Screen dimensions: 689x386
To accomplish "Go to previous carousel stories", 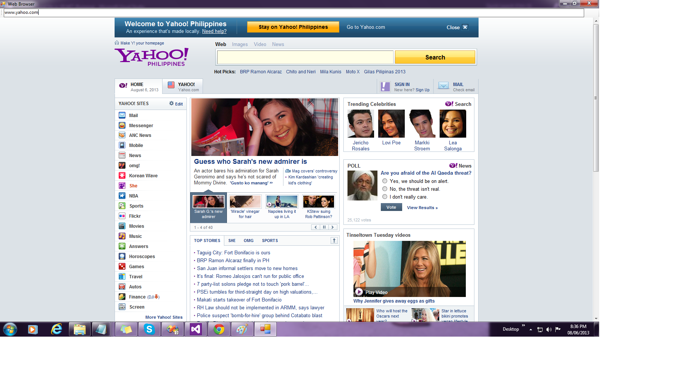I will pos(316,227).
